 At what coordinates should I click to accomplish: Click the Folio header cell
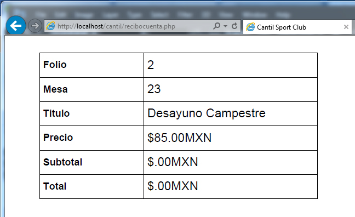91,65
